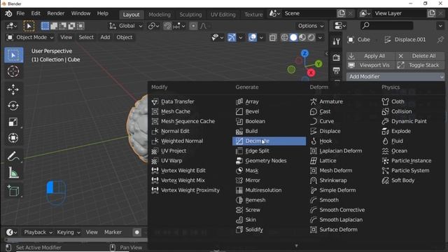Open Global transform orientation dropdown
Viewport: 448px width, 252px height.
tap(126, 26)
